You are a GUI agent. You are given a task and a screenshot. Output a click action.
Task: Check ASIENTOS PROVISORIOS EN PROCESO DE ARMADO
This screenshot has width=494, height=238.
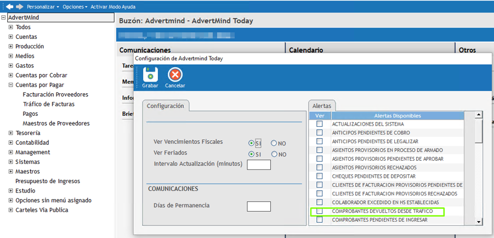[x=320, y=150]
